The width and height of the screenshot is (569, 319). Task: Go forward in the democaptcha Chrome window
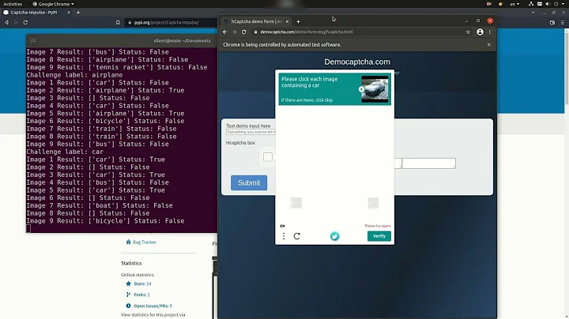tap(235, 32)
